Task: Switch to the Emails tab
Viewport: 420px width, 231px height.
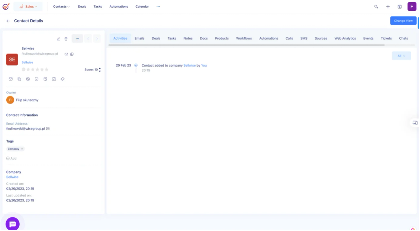Action: pyautogui.click(x=139, y=38)
